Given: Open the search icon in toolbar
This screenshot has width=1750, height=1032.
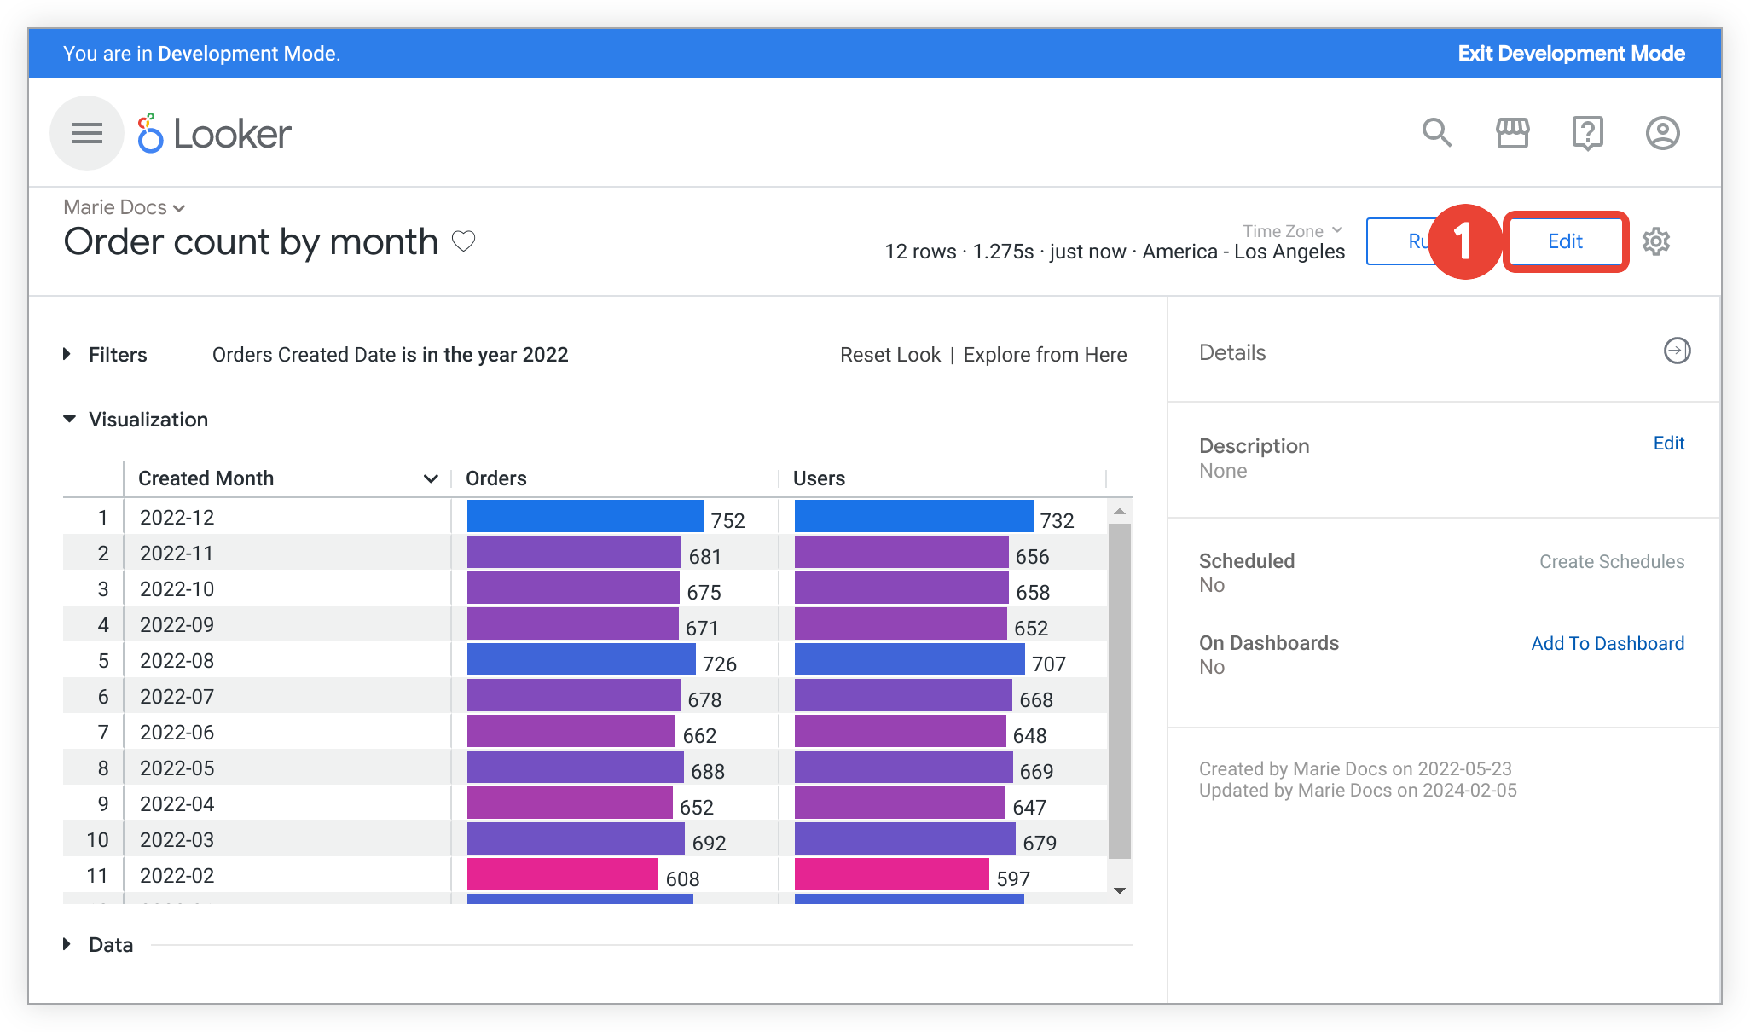Looking at the screenshot, I should [x=1437, y=133].
